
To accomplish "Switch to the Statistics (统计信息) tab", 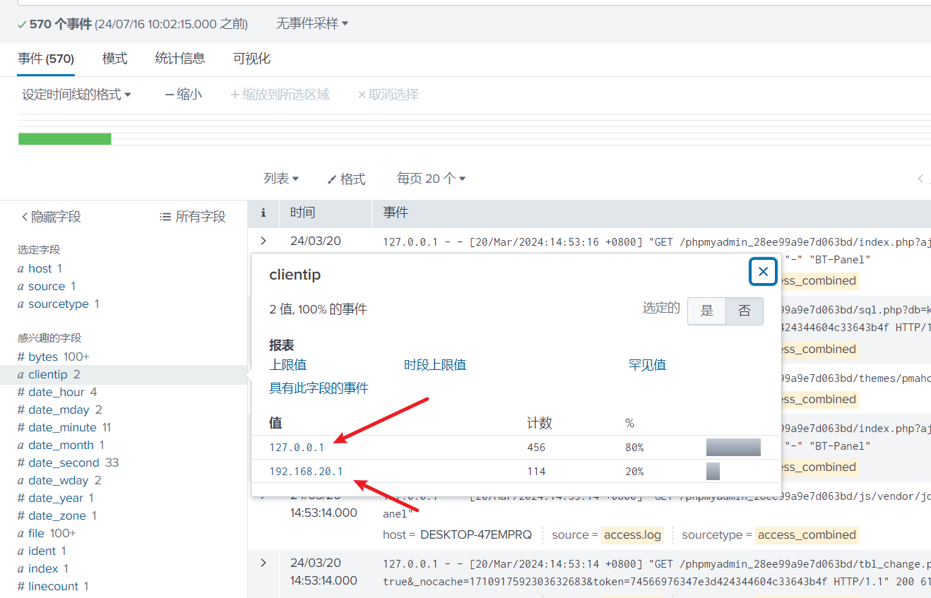I will pos(180,59).
